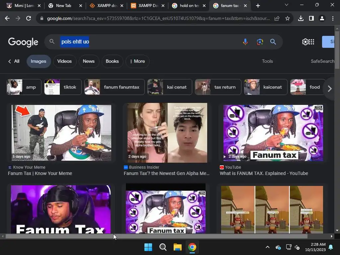Image resolution: width=340 pixels, height=255 pixels.
Task: Share this page via share icon
Action: click(x=277, y=19)
